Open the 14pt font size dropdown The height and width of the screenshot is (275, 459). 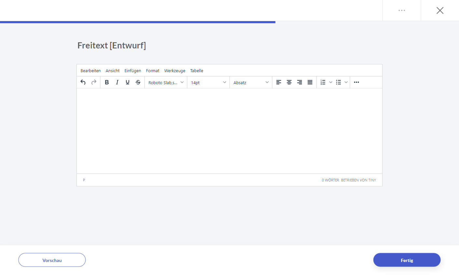(x=208, y=83)
